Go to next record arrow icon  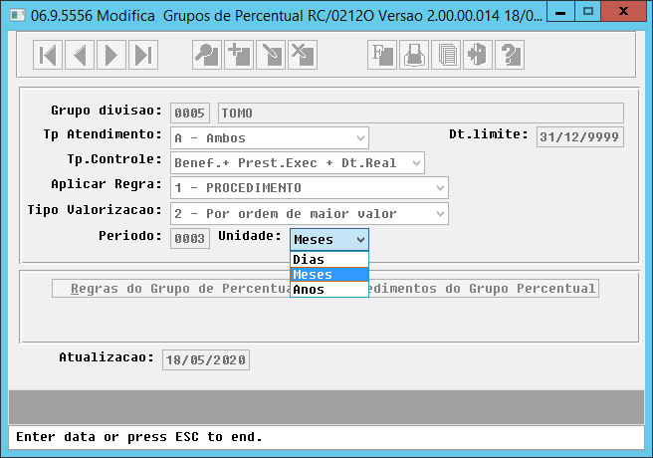111,55
